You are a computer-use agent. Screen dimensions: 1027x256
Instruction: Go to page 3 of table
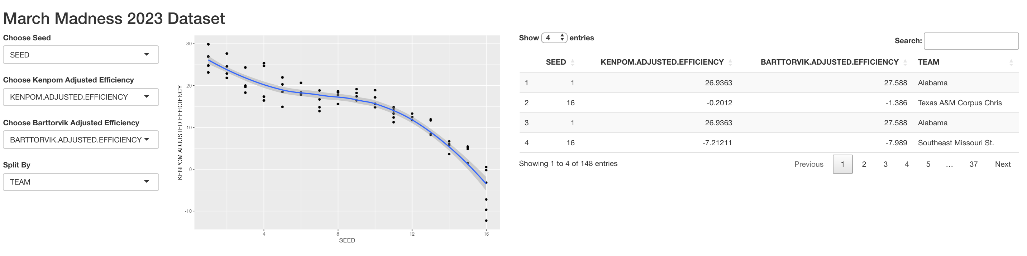point(885,164)
